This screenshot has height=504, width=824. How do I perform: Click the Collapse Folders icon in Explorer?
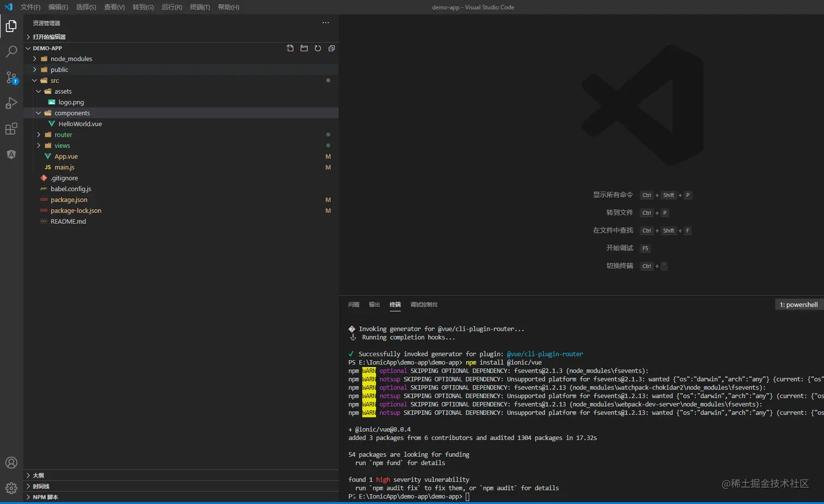pos(331,48)
